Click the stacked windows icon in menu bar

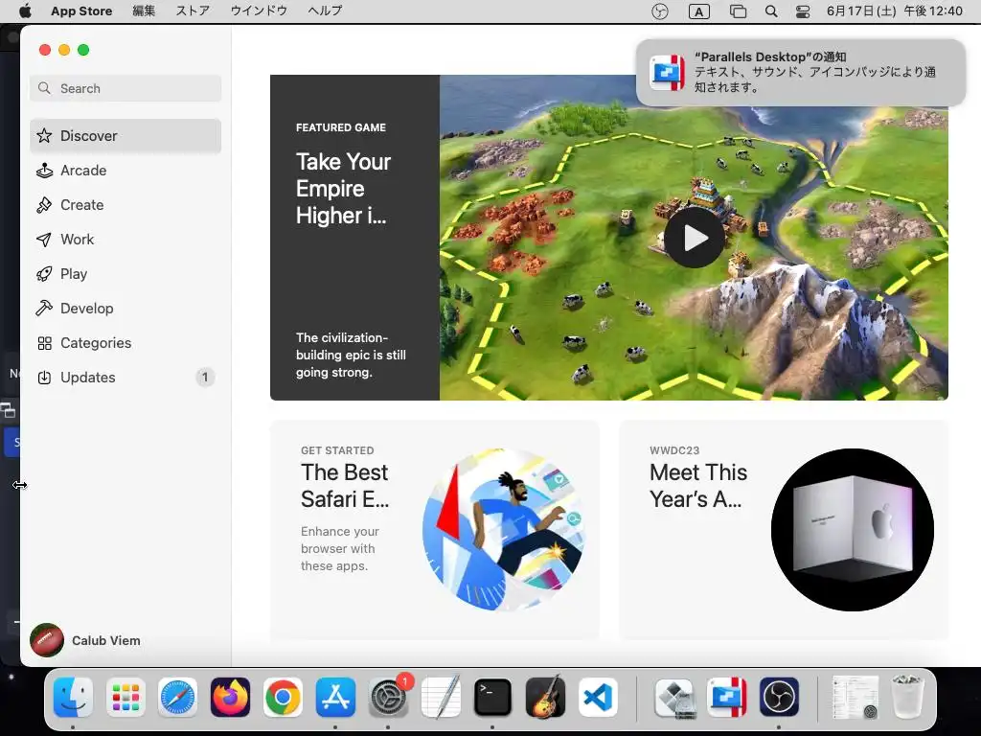tap(739, 11)
